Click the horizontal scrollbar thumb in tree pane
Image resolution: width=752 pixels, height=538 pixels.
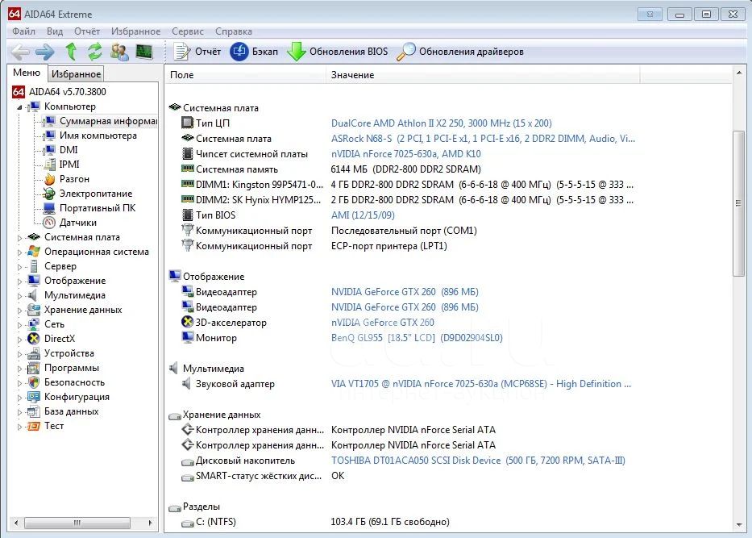coord(77,523)
